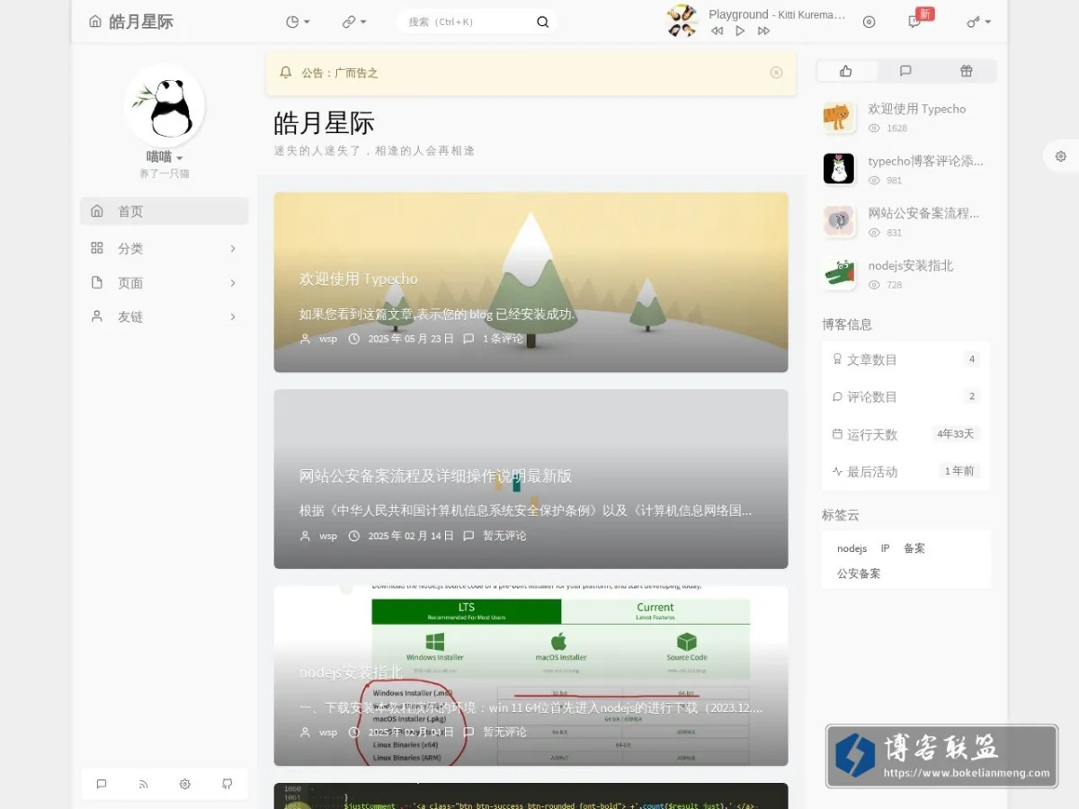Open the pie chart dropdown in top bar
The width and height of the screenshot is (1079, 809).
[298, 22]
